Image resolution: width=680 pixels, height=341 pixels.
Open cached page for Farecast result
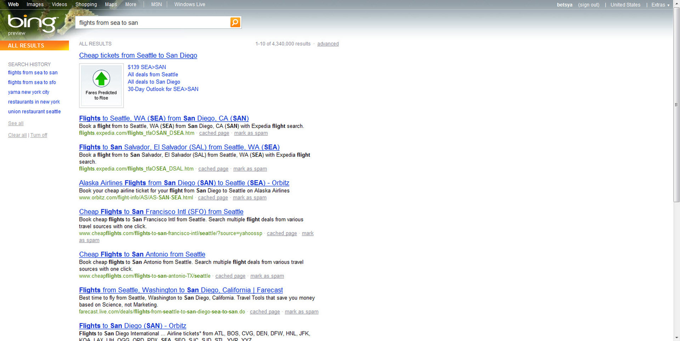pos(265,312)
